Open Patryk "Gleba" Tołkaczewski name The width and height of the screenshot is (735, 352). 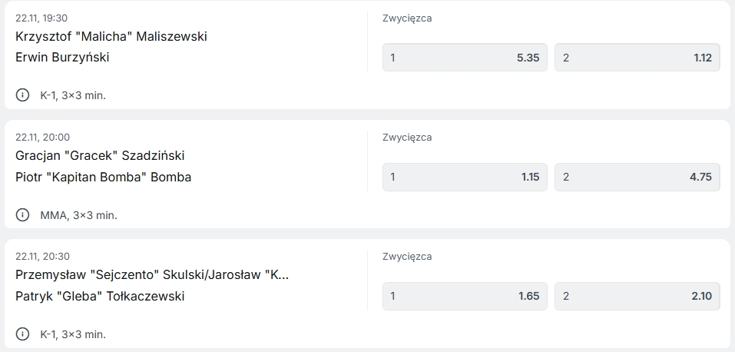tap(100, 296)
